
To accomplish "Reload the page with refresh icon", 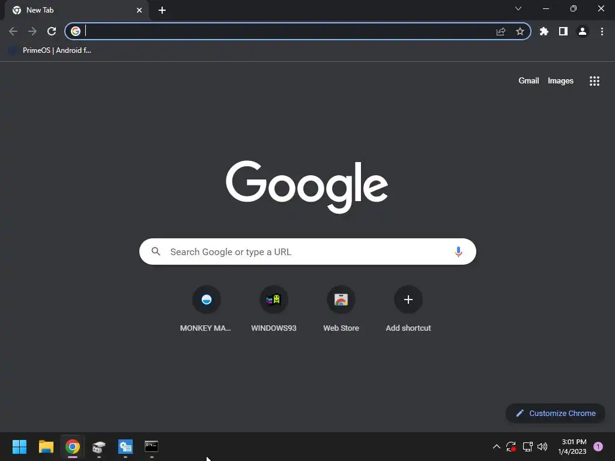I will click(x=52, y=31).
